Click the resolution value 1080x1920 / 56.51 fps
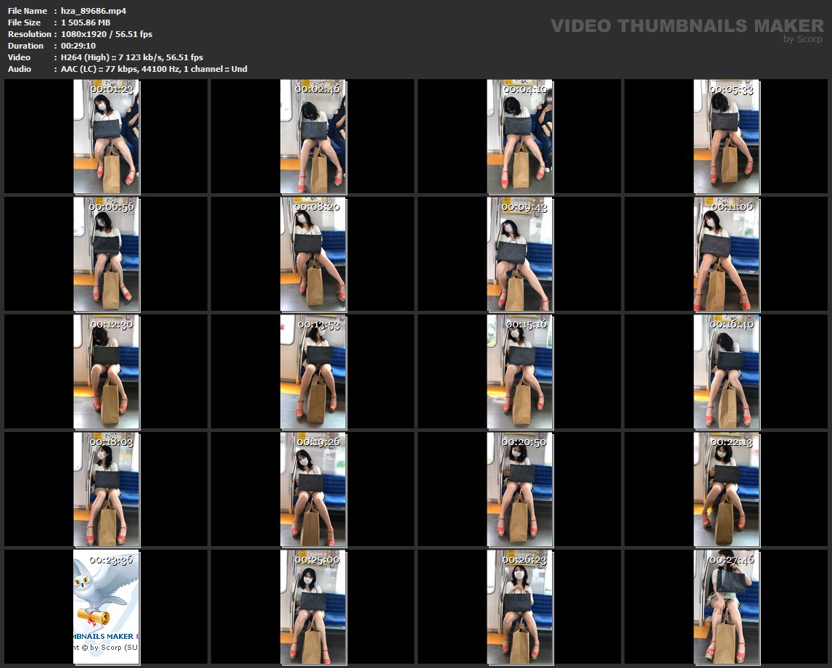The width and height of the screenshot is (832, 668). click(x=106, y=34)
